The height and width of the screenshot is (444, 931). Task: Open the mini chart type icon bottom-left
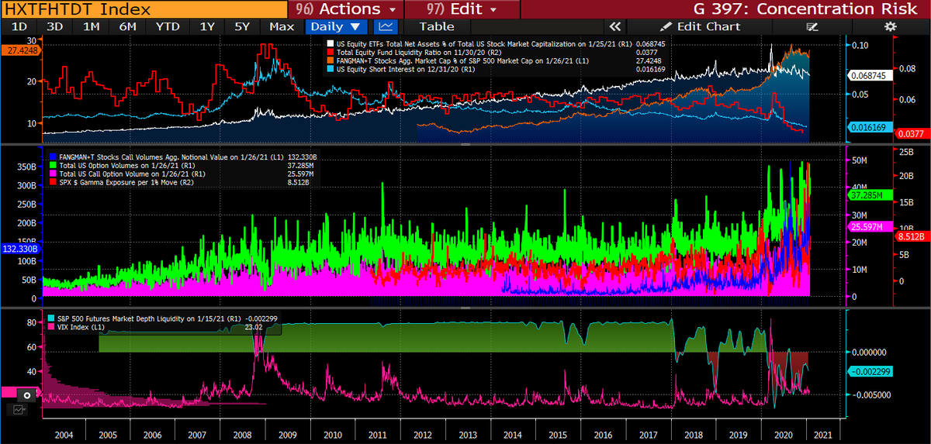19,408
